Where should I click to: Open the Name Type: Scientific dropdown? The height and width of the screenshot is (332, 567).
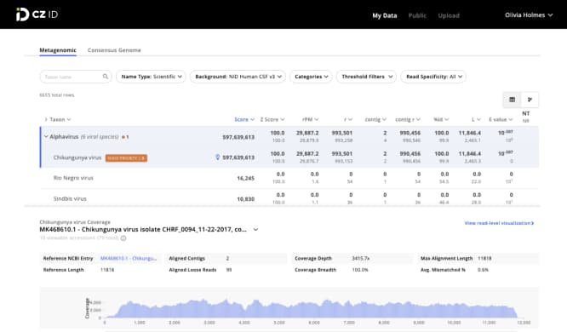pyautogui.click(x=151, y=77)
